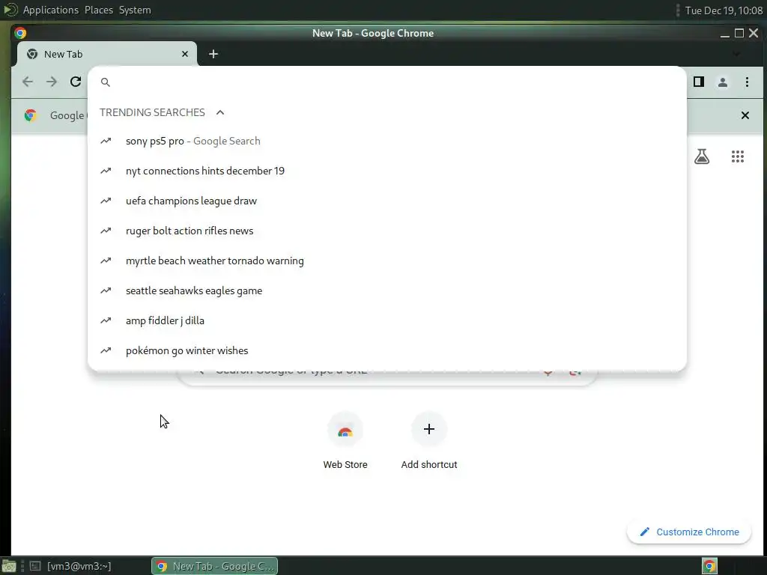The height and width of the screenshot is (575, 767).
Task: Click the clock showing Tue Dec 19
Action: 724,10
